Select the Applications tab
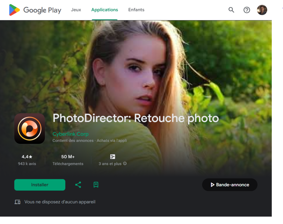Screen dimensions: 283x224 click(x=104, y=10)
